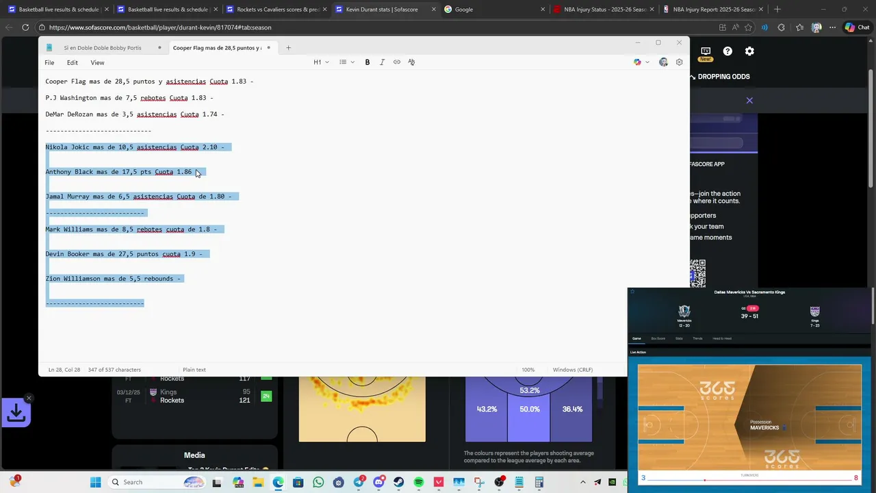Open Notepad settings gear
Viewport: 876px width, 493px height.
point(679,62)
